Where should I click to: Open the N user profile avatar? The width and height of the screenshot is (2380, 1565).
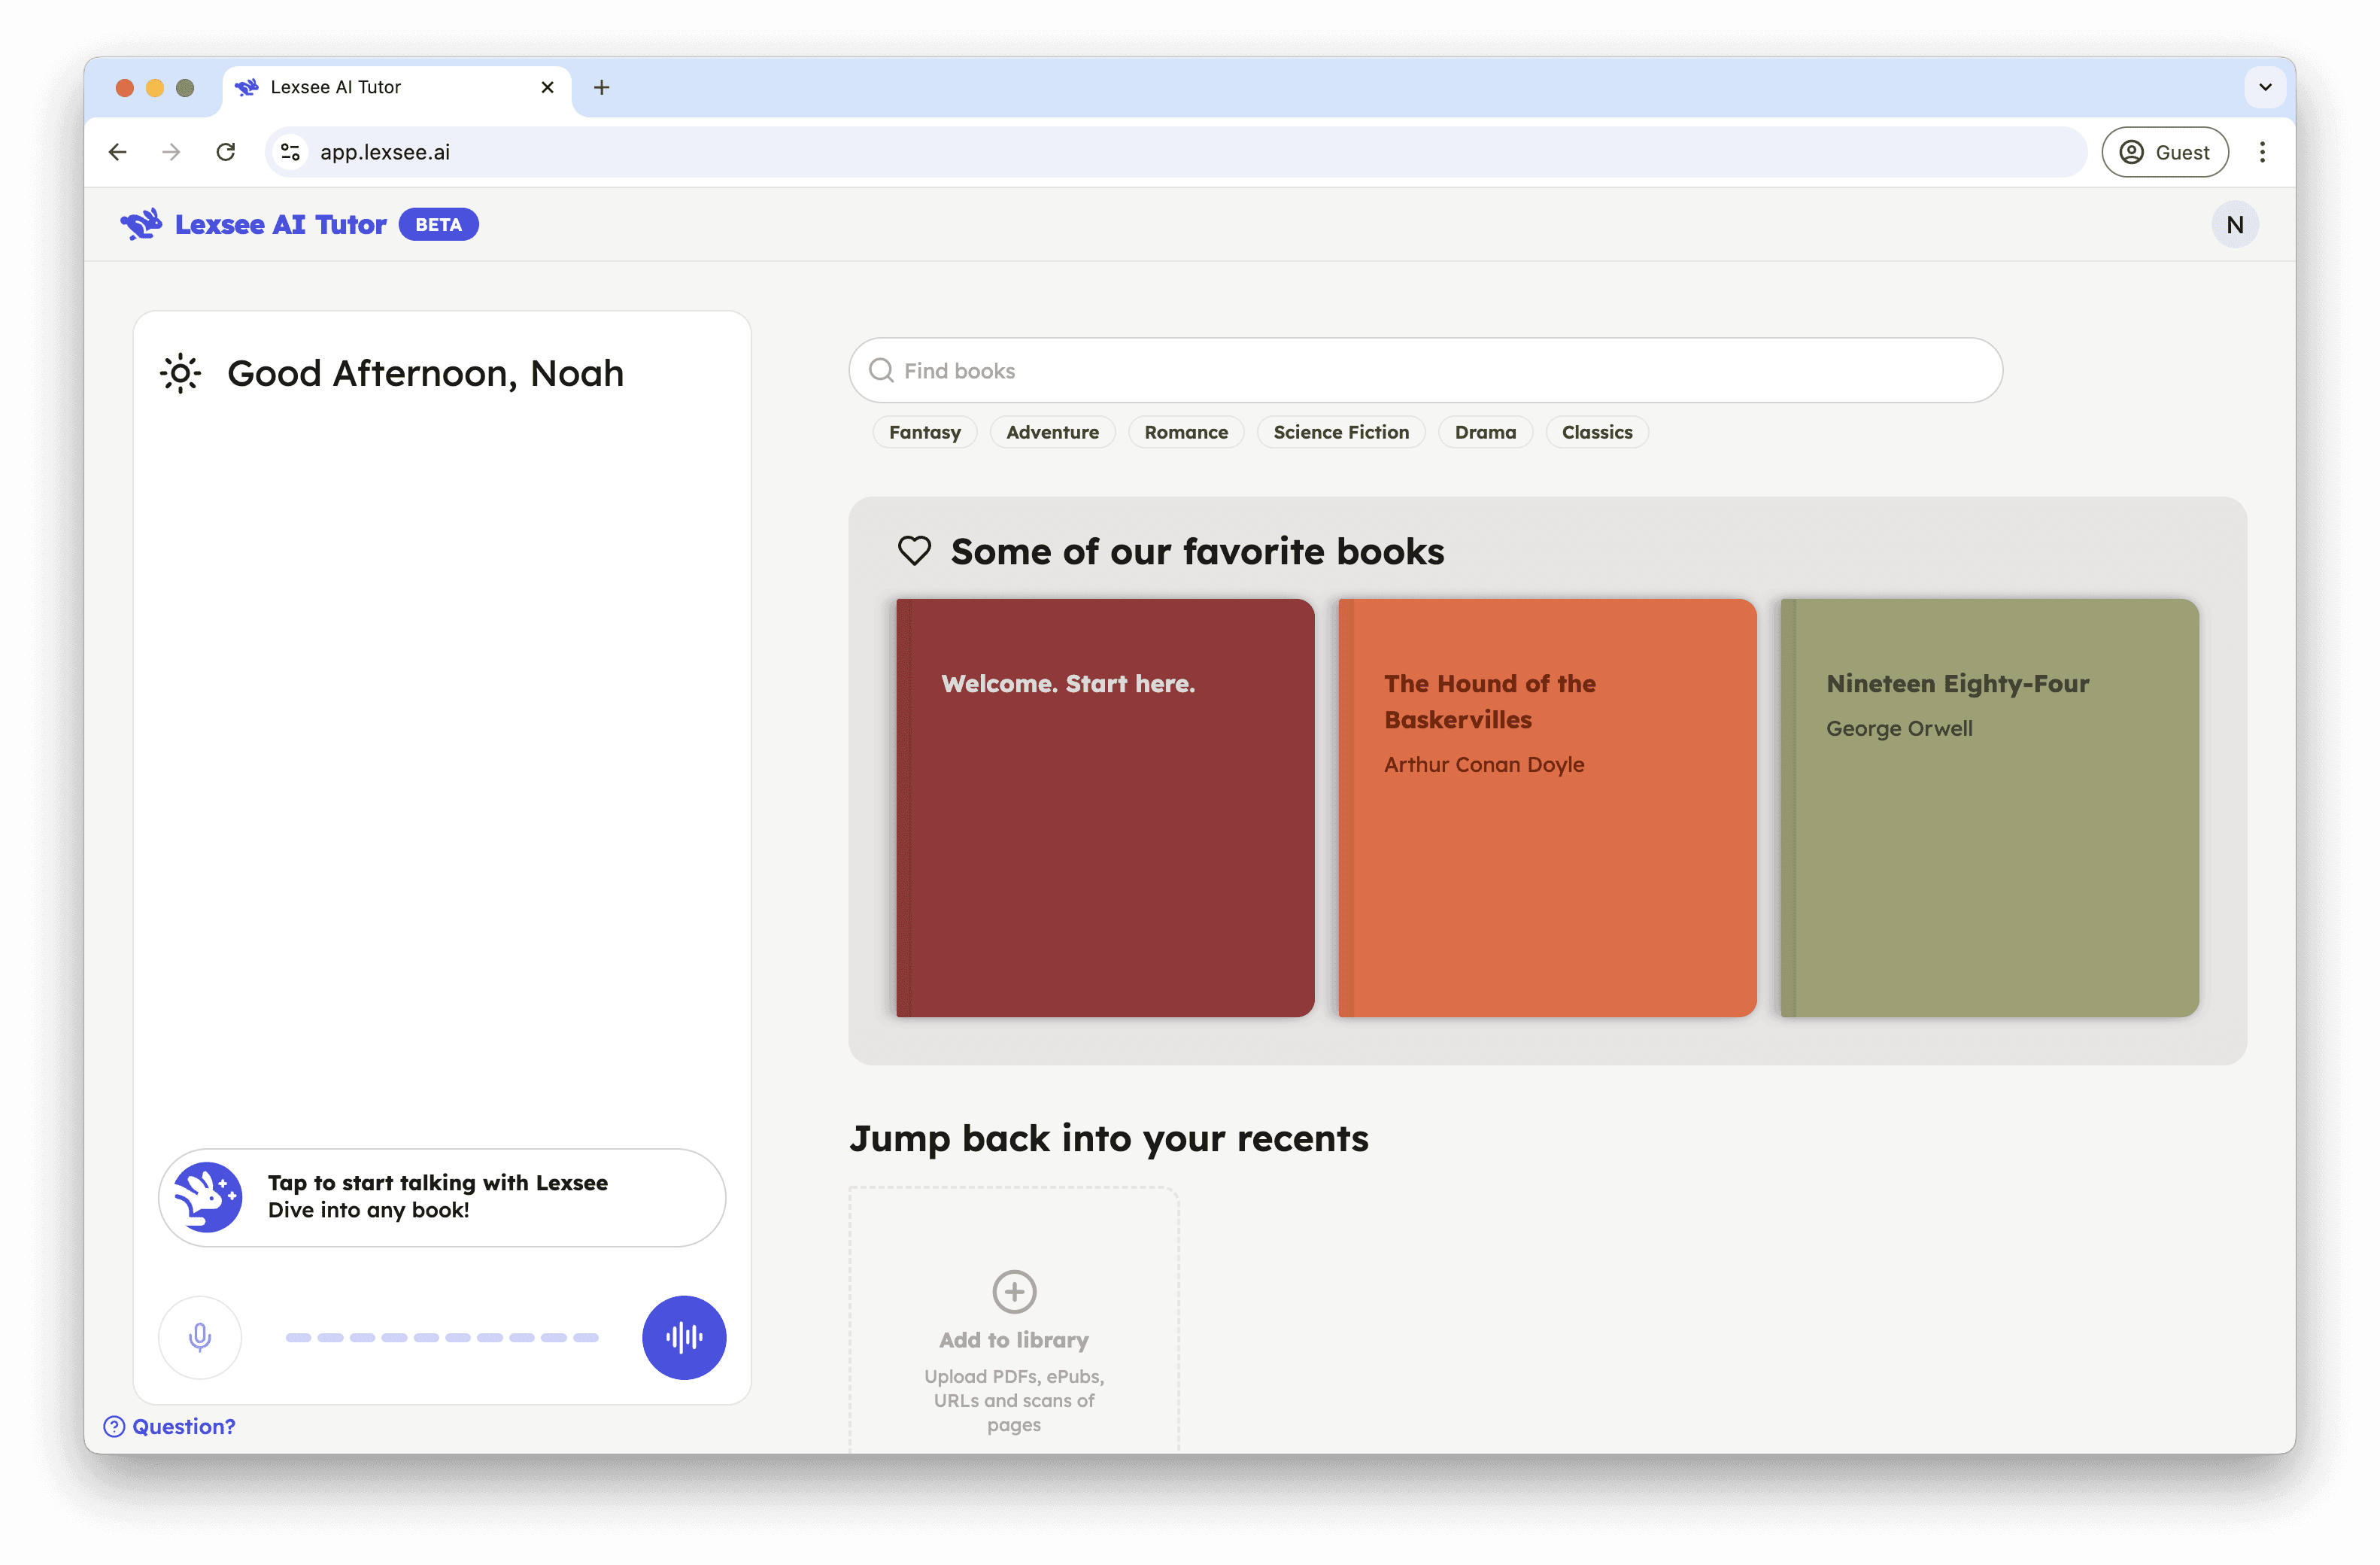pos(2234,224)
